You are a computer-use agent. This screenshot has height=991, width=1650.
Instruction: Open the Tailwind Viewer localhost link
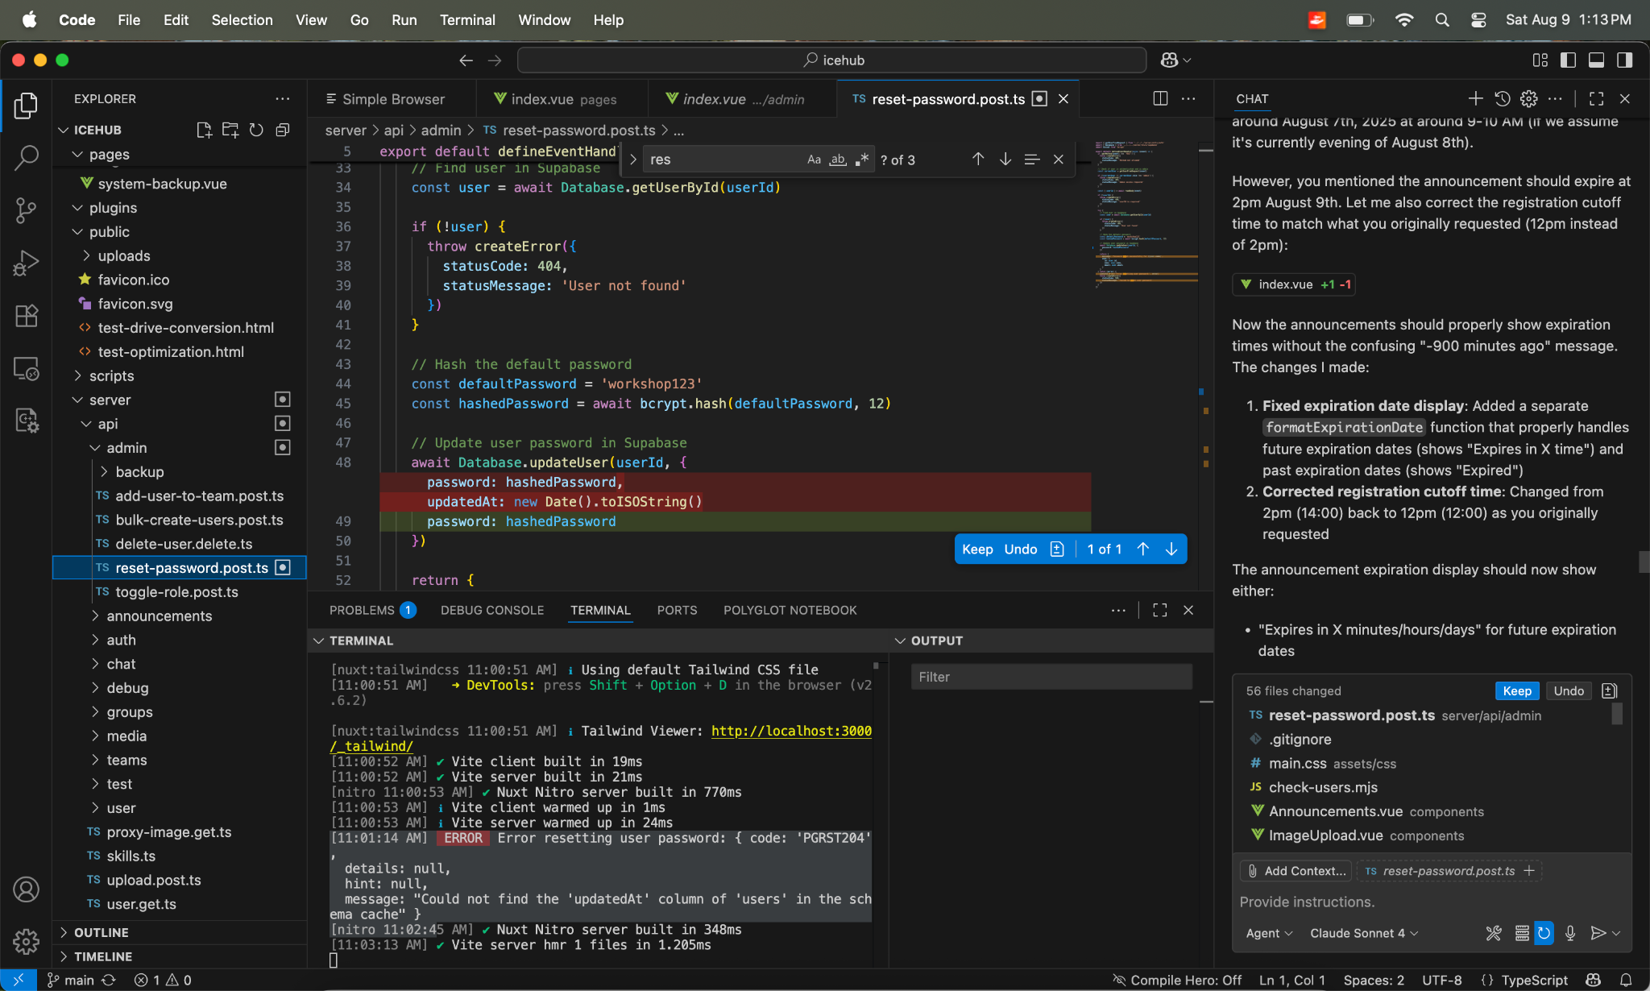[x=790, y=731]
